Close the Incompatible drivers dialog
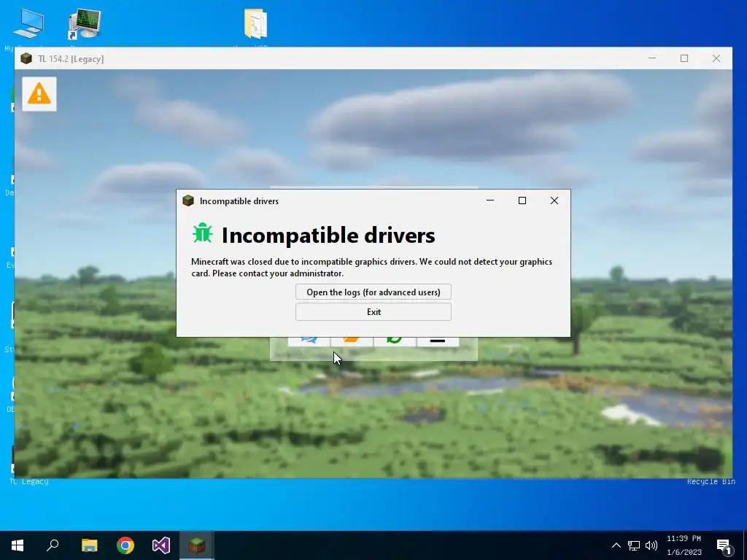Image resolution: width=747 pixels, height=560 pixels. (x=554, y=201)
